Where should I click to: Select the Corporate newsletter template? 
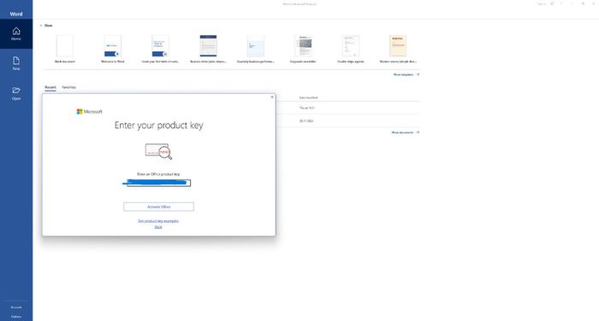(303, 49)
